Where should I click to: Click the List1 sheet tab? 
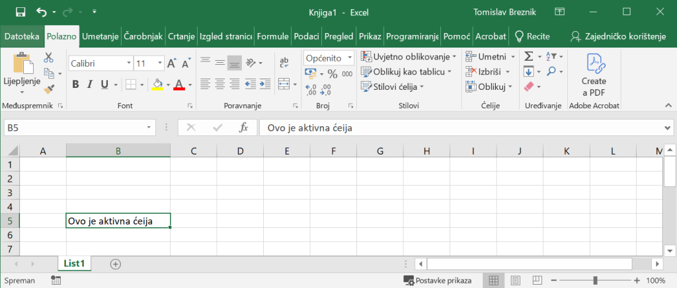[75, 263]
